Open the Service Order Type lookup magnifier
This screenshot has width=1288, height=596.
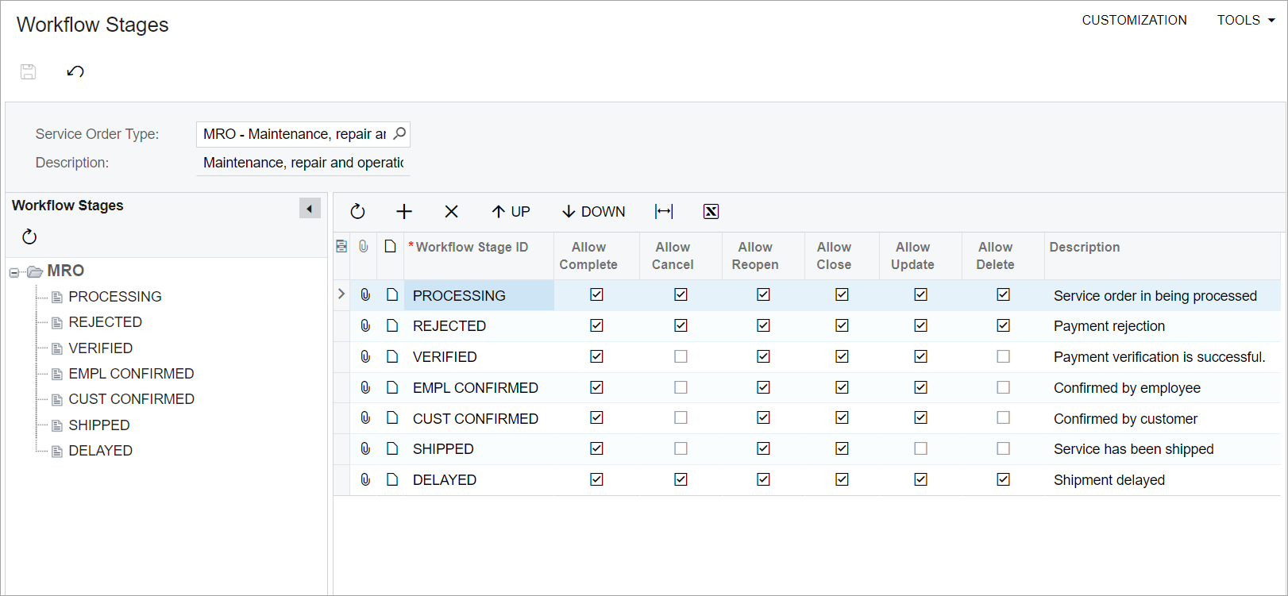pos(399,133)
